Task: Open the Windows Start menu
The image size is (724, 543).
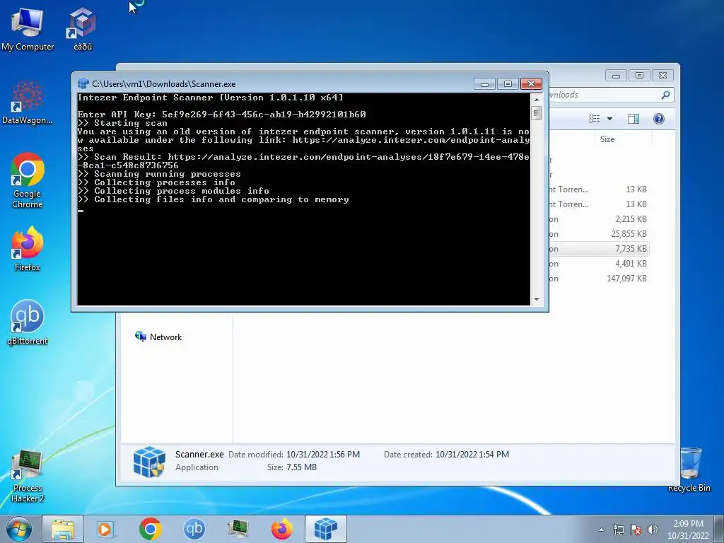Action: 18,529
